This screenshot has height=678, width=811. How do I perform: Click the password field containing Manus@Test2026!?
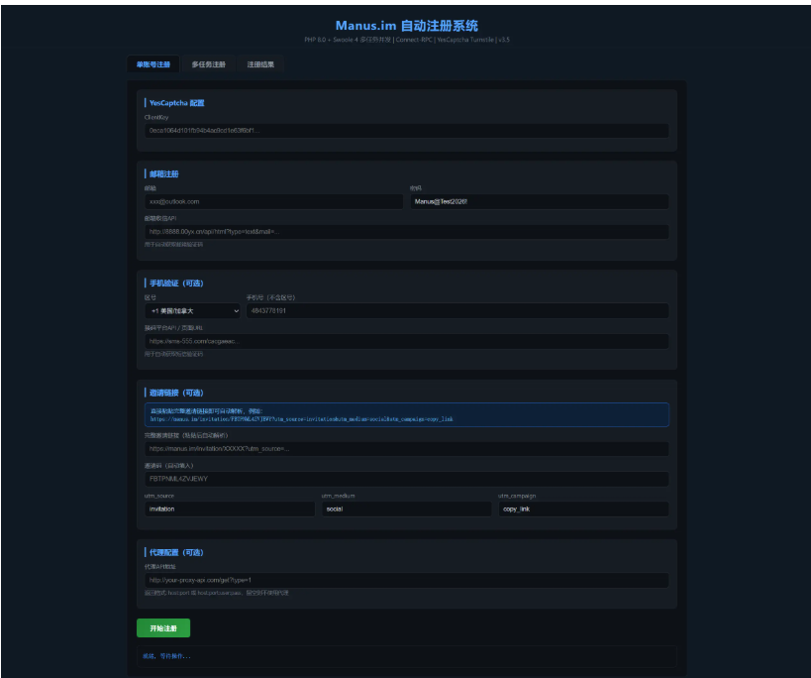click(x=540, y=202)
